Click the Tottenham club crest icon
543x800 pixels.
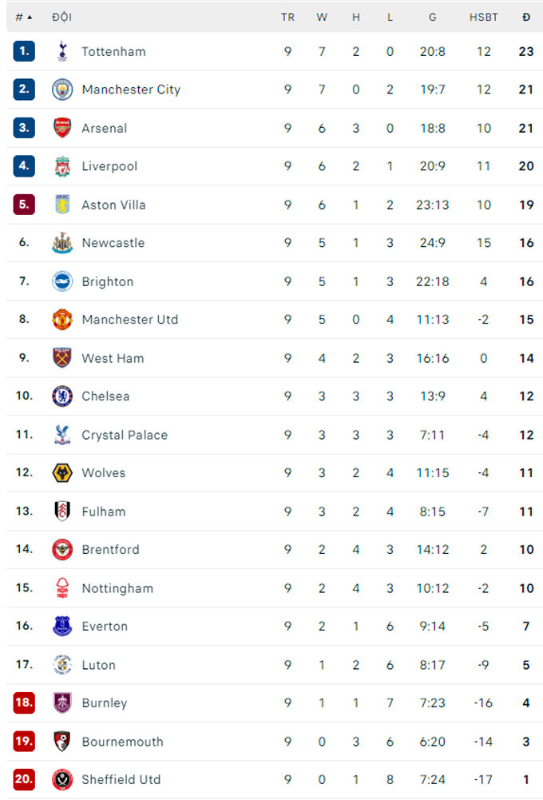[62, 51]
